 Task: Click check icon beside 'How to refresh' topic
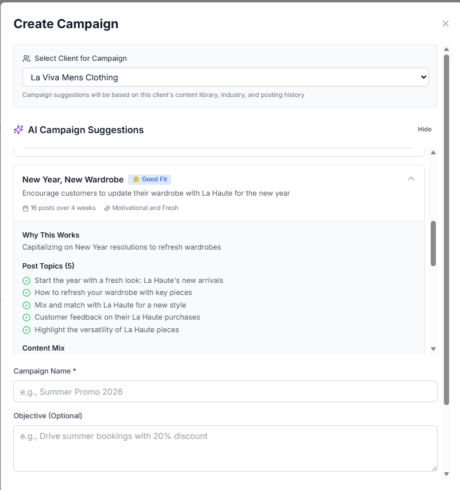[26, 293]
